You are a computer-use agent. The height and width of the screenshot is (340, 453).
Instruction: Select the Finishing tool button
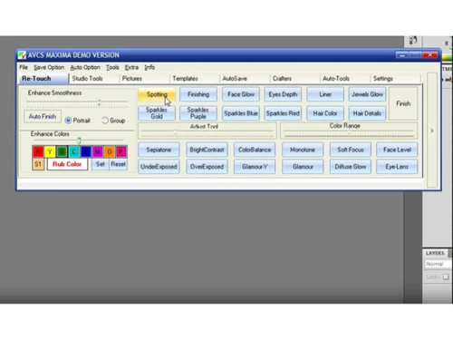[x=198, y=94]
